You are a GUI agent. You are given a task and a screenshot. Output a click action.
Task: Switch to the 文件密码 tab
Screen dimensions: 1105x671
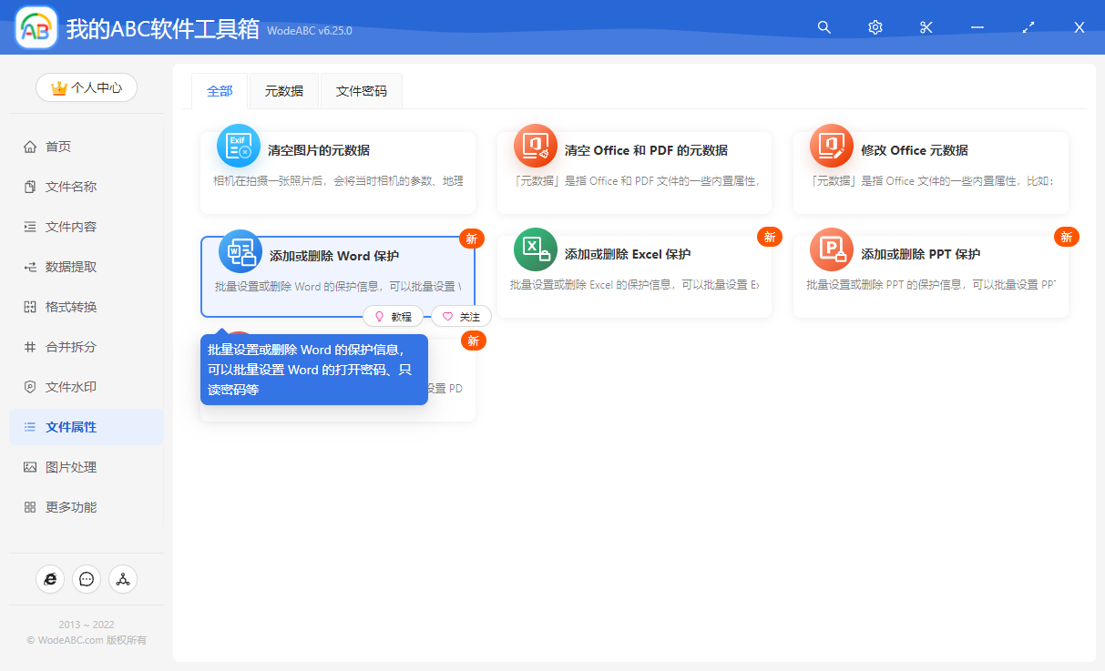pyautogui.click(x=361, y=91)
